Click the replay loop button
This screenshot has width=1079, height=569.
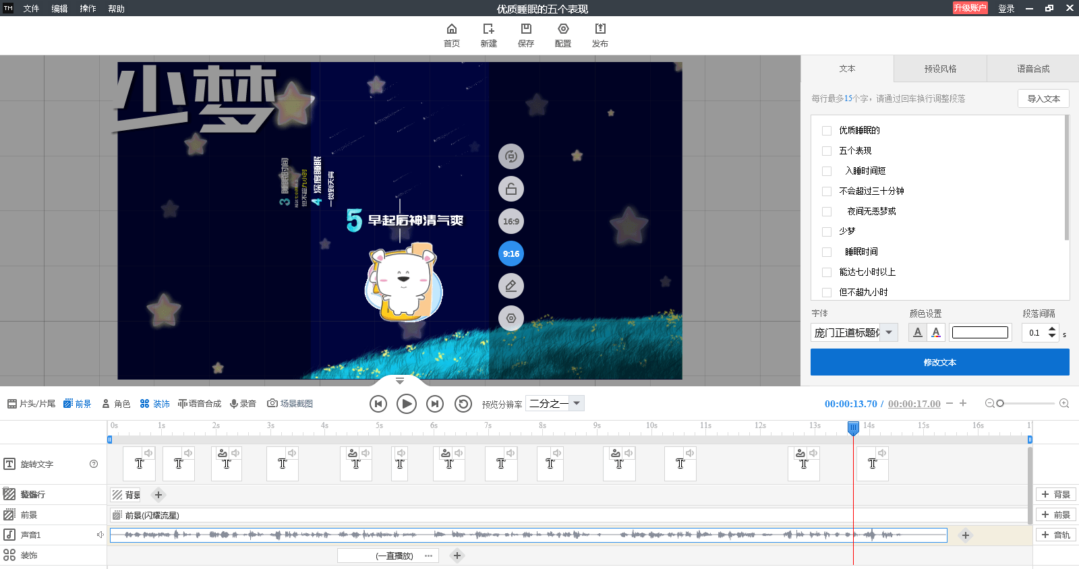click(x=463, y=404)
